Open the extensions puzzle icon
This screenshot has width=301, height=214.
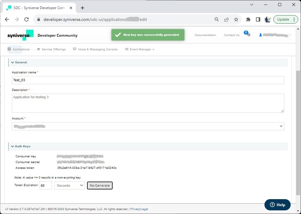click(248, 19)
